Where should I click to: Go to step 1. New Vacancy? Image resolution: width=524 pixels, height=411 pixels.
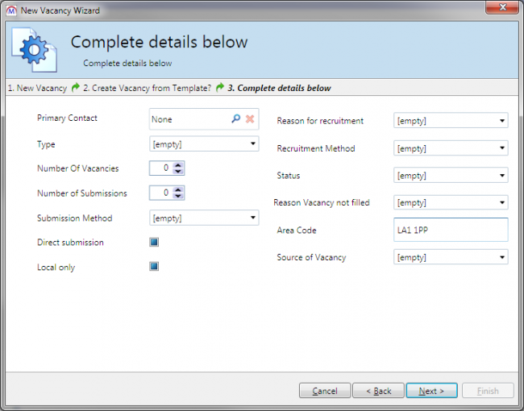[36, 88]
